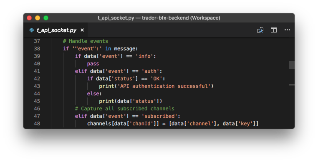This screenshot has height=162, width=318.
Task: Click line number 39 in the gutter
Action: (37, 56)
